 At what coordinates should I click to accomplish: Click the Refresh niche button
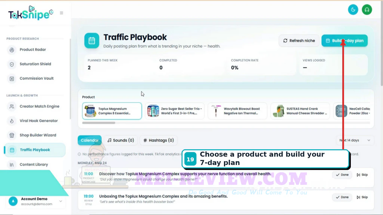[299, 41]
